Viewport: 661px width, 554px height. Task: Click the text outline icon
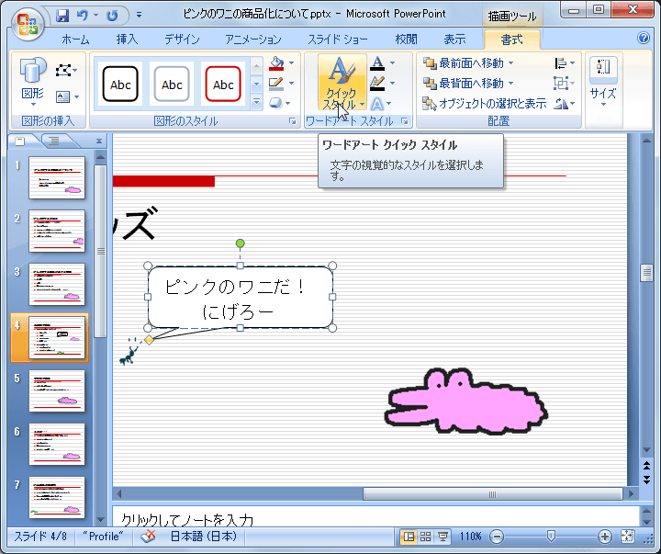377,84
